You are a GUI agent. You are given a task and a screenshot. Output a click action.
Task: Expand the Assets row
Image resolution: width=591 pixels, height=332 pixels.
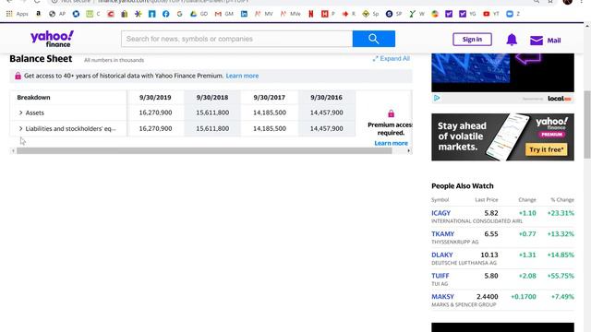coord(20,113)
